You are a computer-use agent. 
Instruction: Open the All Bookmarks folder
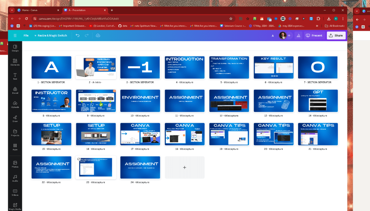[x=335, y=26]
